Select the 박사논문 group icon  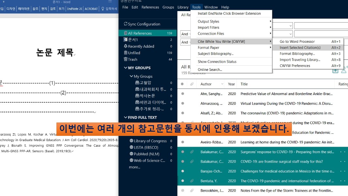(x=137, y=96)
